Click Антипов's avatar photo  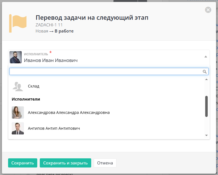[18, 128]
